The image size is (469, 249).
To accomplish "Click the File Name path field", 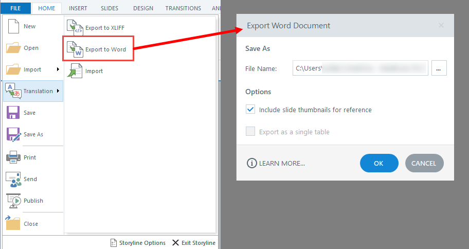I will click(x=360, y=68).
